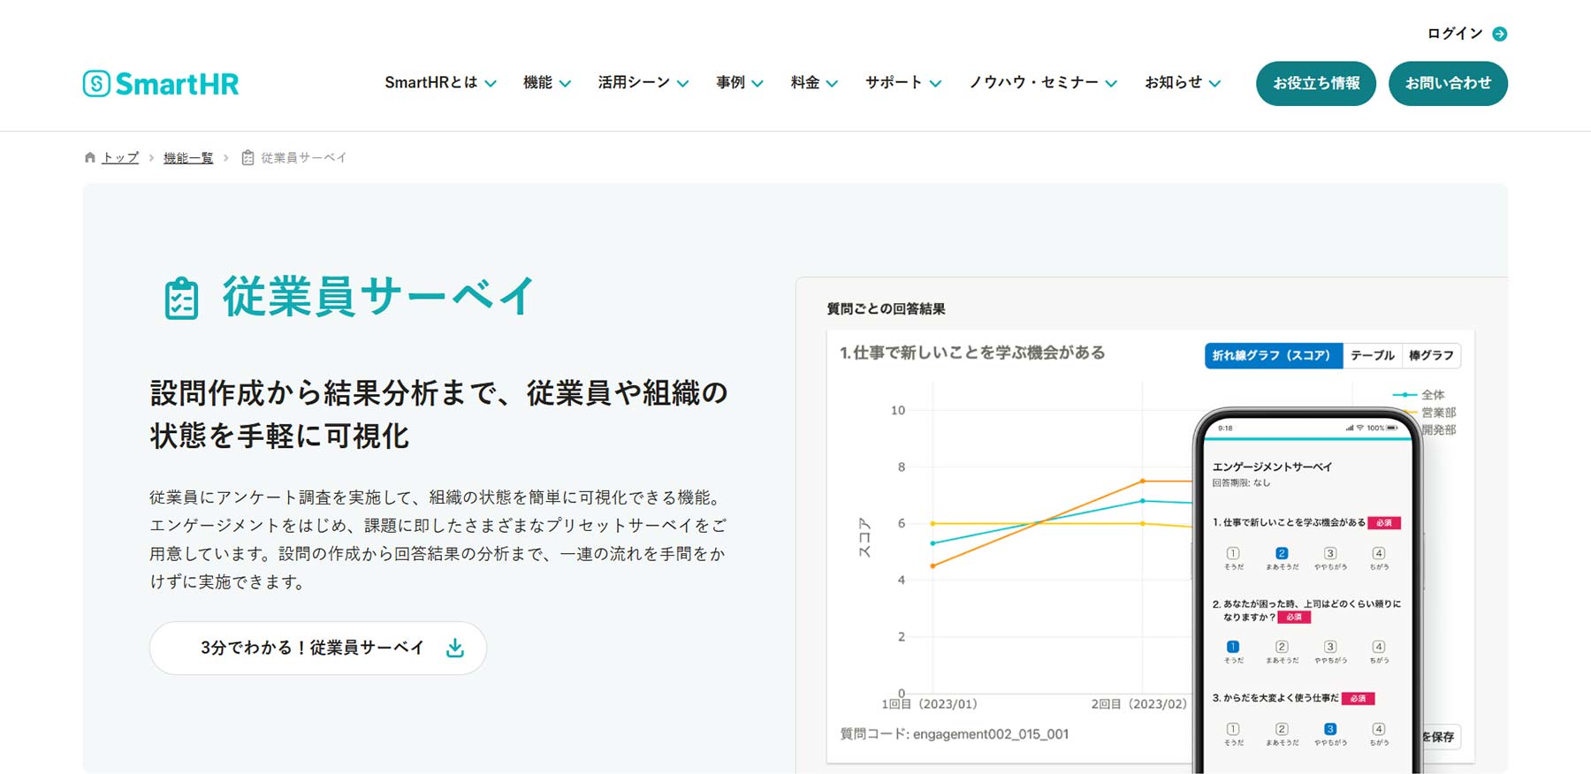This screenshot has height=774, width=1591.
Task: Click chevron beside 事例
Action: [x=757, y=84]
